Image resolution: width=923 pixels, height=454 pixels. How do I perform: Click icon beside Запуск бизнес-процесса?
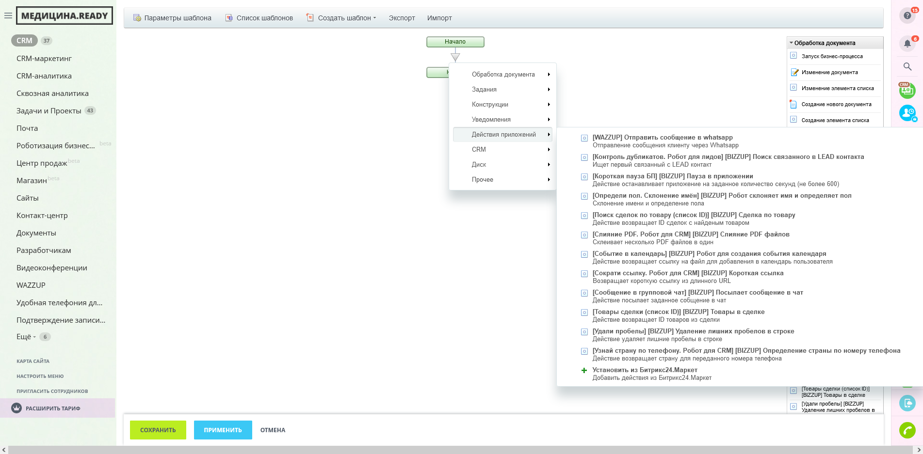[x=793, y=56]
